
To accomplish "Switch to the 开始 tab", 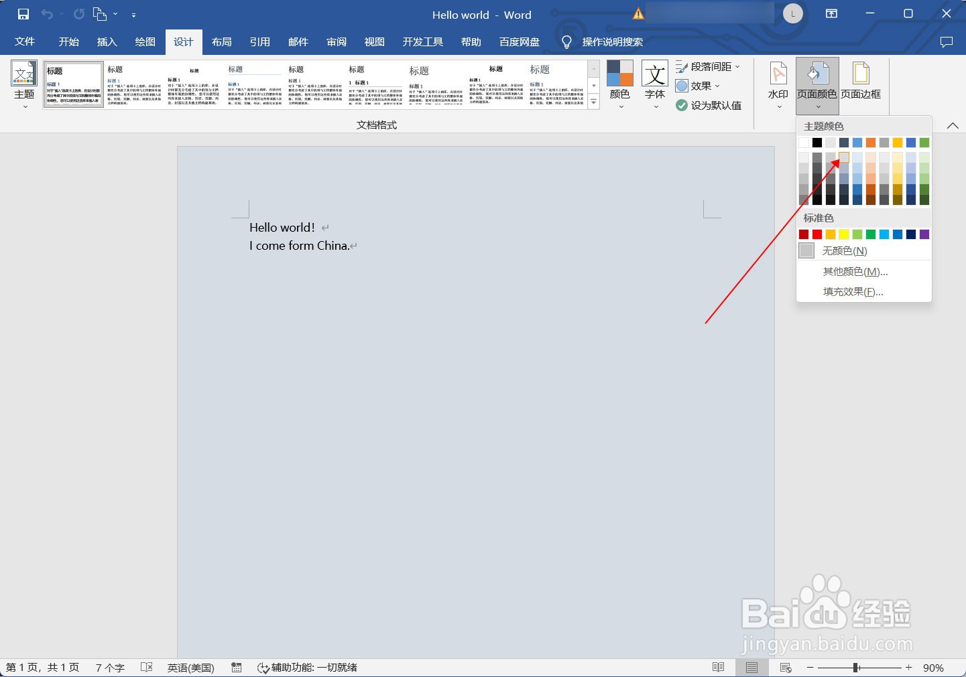I will 68,42.
